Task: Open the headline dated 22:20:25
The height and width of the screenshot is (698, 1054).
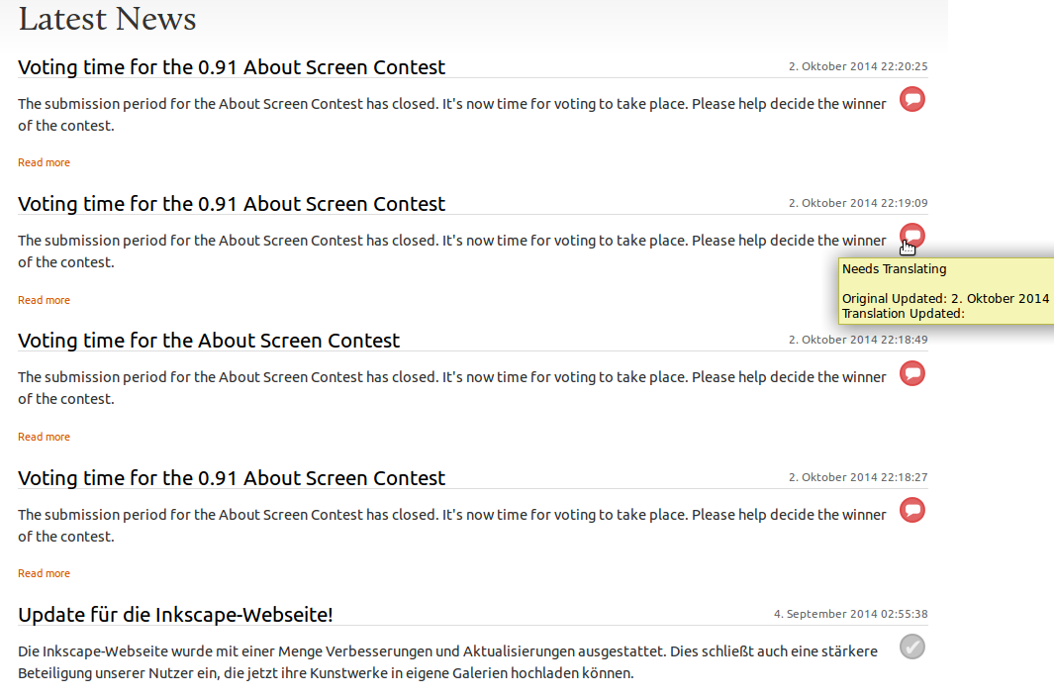Action: coord(232,67)
